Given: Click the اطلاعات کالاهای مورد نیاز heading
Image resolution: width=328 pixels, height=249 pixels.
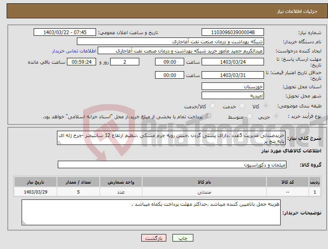Looking at the screenshot, I should pyautogui.click(x=291, y=151).
